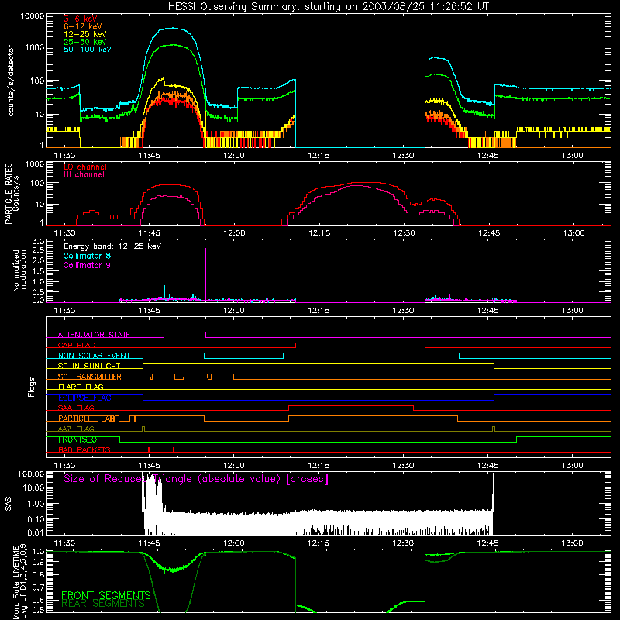Select the red 3-6 keV legend entry

[x=81, y=19]
